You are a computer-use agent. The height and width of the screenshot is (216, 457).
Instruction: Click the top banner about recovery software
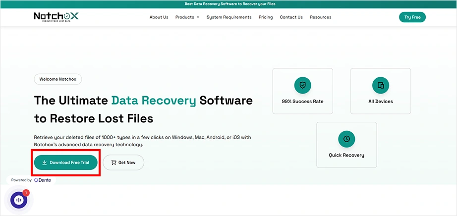click(x=229, y=4)
